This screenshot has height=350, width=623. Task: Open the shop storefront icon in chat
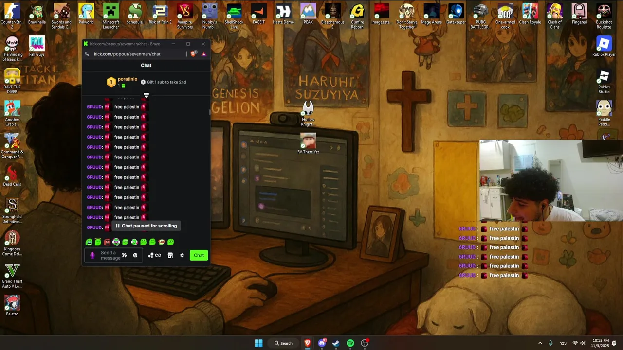(x=170, y=255)
